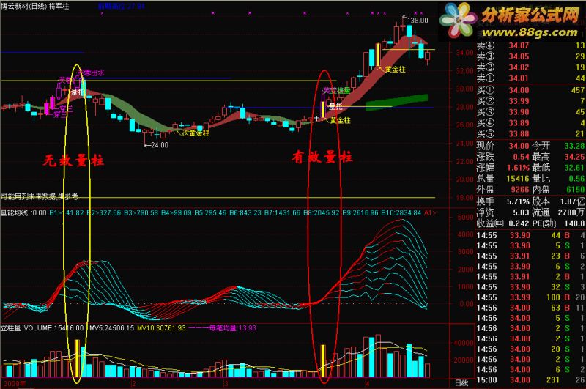Click the 38.00 high price marker
The image size is (586, 389).
(x=419, y=21)
